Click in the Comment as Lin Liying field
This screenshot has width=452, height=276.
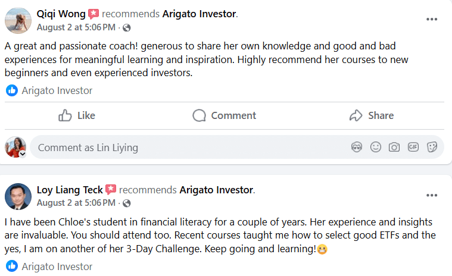point(179,147)
